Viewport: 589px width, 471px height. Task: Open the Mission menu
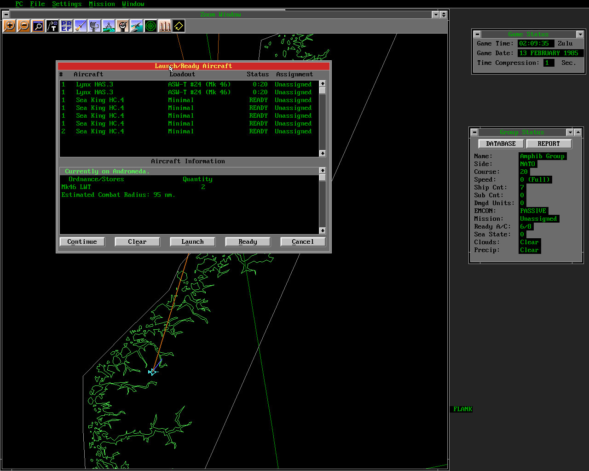coord(102,4)
